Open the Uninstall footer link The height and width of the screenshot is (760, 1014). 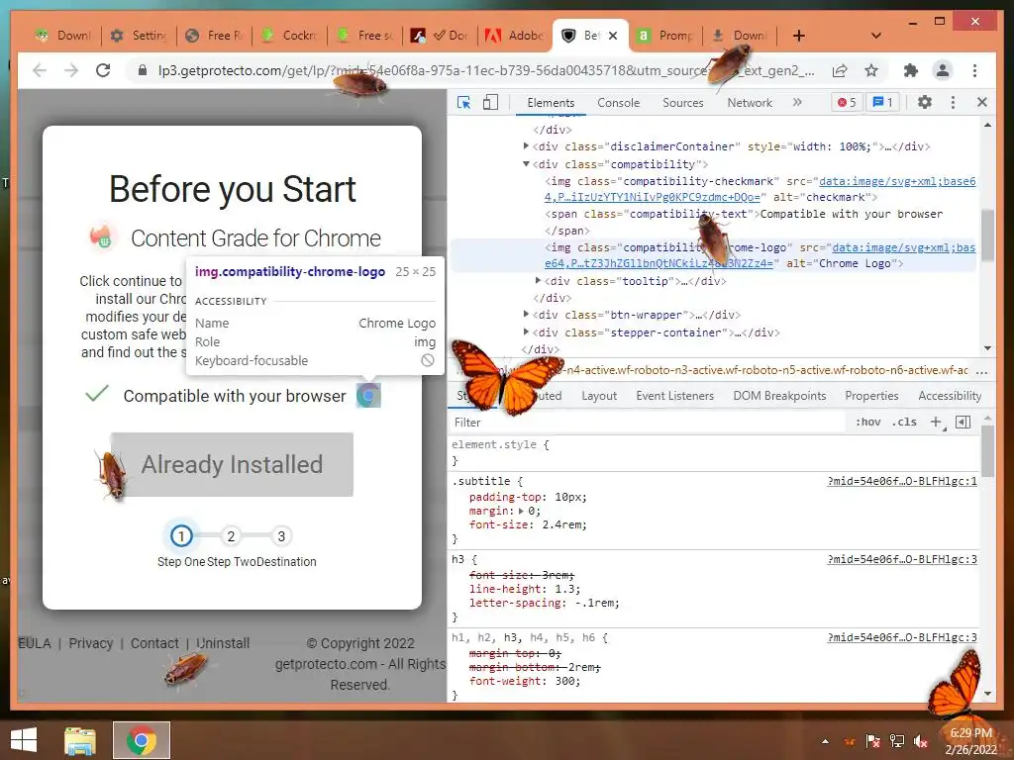pos(223,643)
